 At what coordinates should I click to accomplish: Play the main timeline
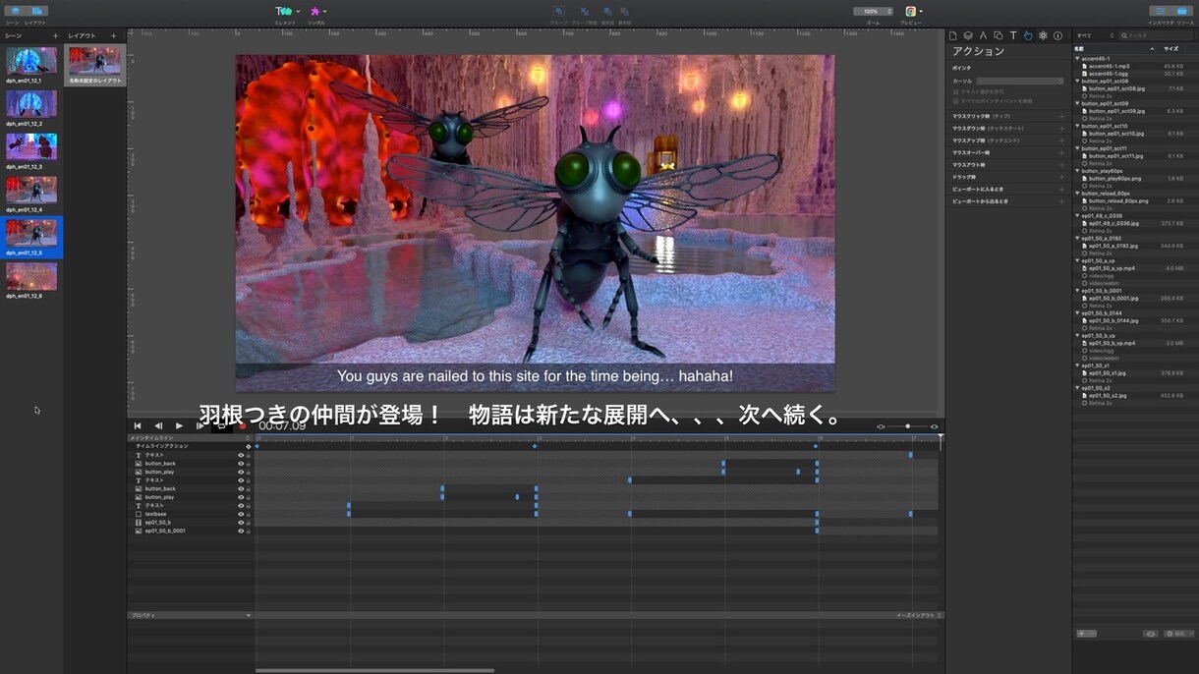pyautogui.click(x=179, y=425)
